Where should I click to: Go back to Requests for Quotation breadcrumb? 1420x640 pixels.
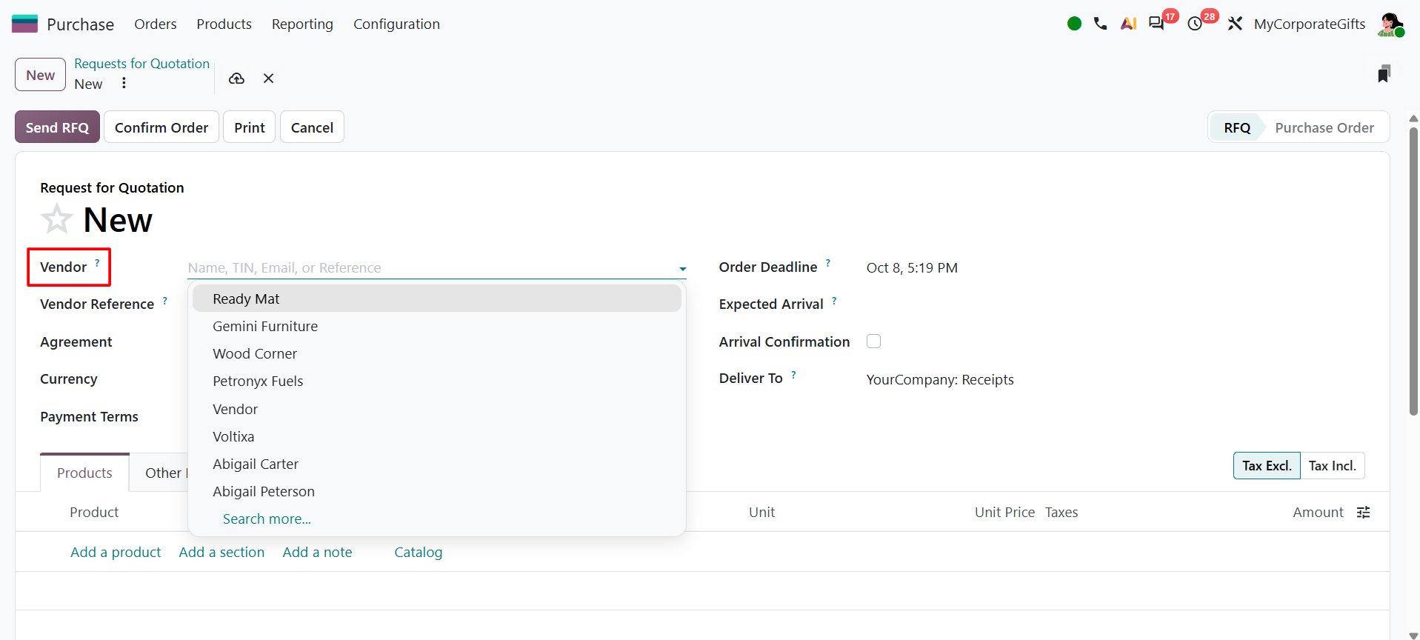(142, 64)
